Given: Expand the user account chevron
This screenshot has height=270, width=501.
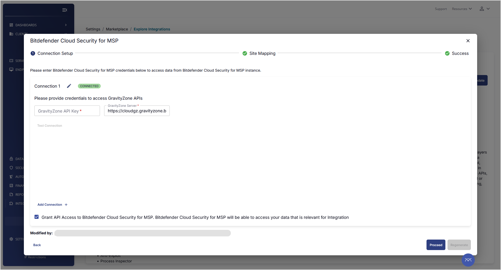Looking at the screenshot, I should click(488, 9).
